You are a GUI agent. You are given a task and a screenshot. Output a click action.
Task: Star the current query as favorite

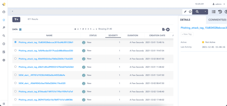190,12
